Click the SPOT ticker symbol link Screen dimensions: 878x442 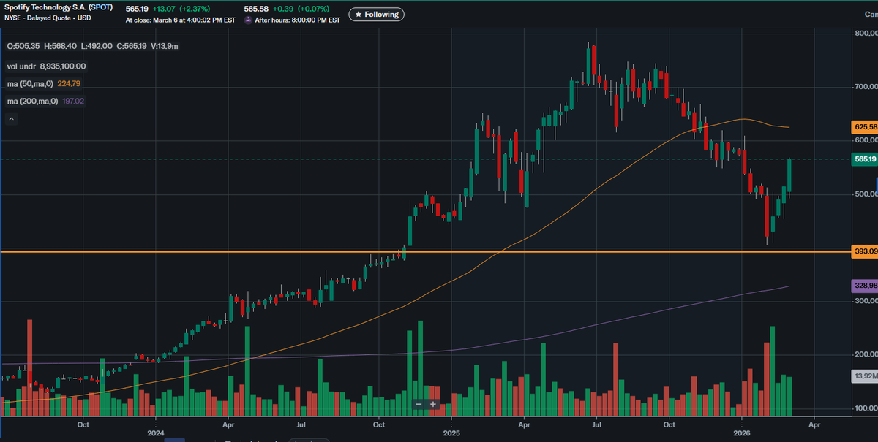pos(101,7)
